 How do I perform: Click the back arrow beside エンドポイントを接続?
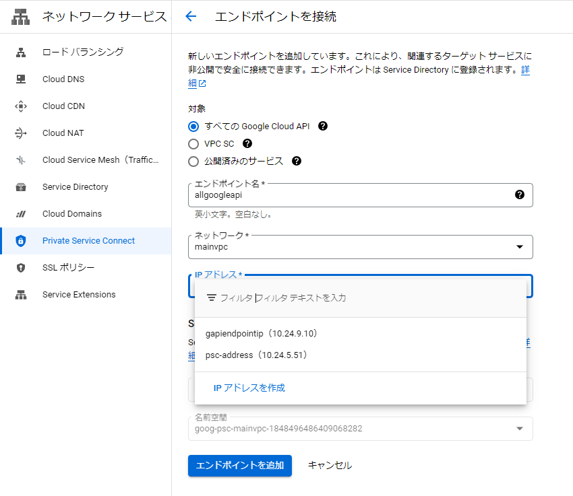[x=191, y=17]
